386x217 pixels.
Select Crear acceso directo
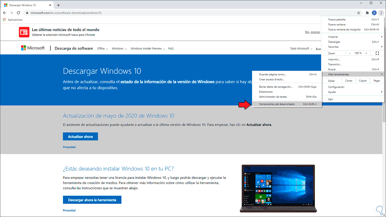(287, 80)
